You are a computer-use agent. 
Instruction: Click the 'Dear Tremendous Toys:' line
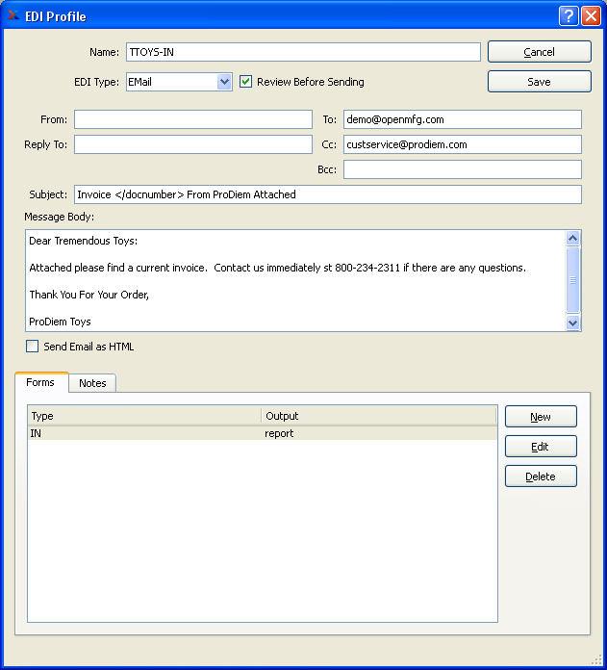coord(84,241)
